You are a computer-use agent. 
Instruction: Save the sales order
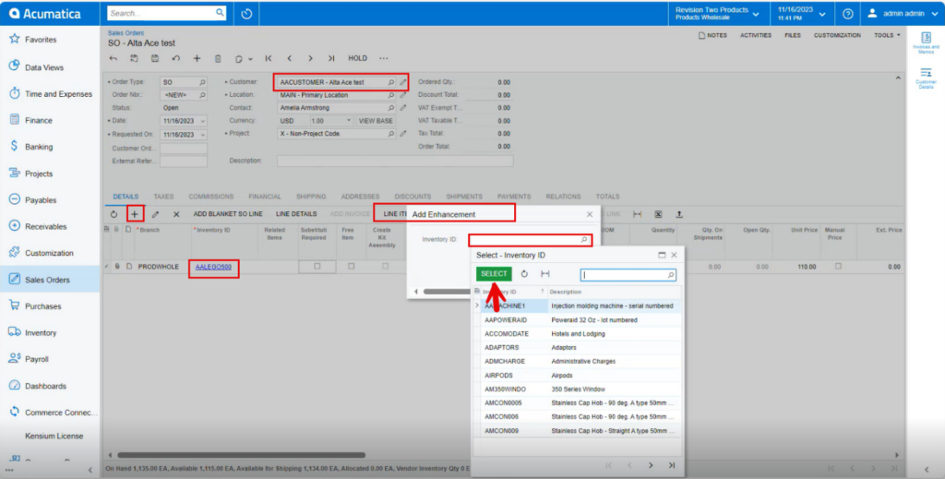[x=155, y=58]
